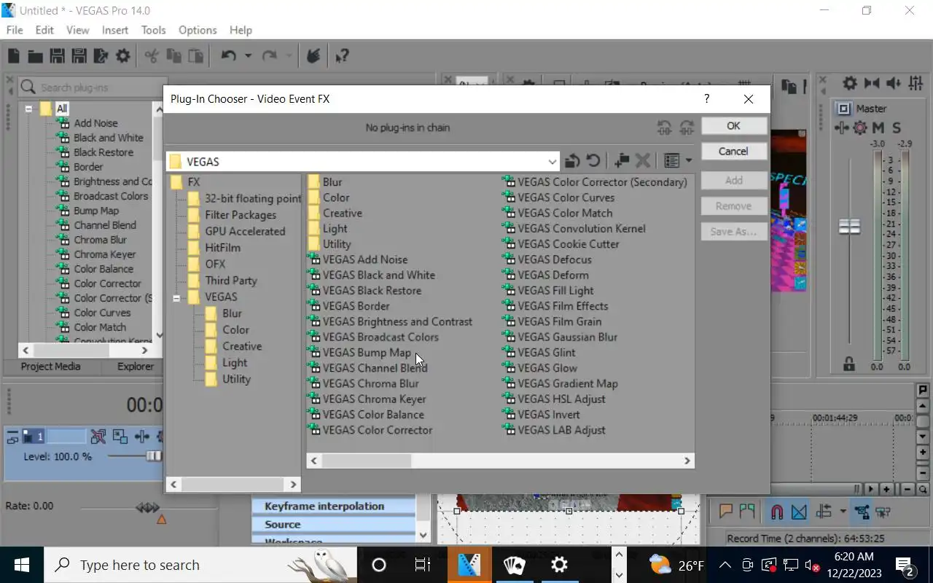Open the Options menu
933x583 pixels.
tap(198, 30)
